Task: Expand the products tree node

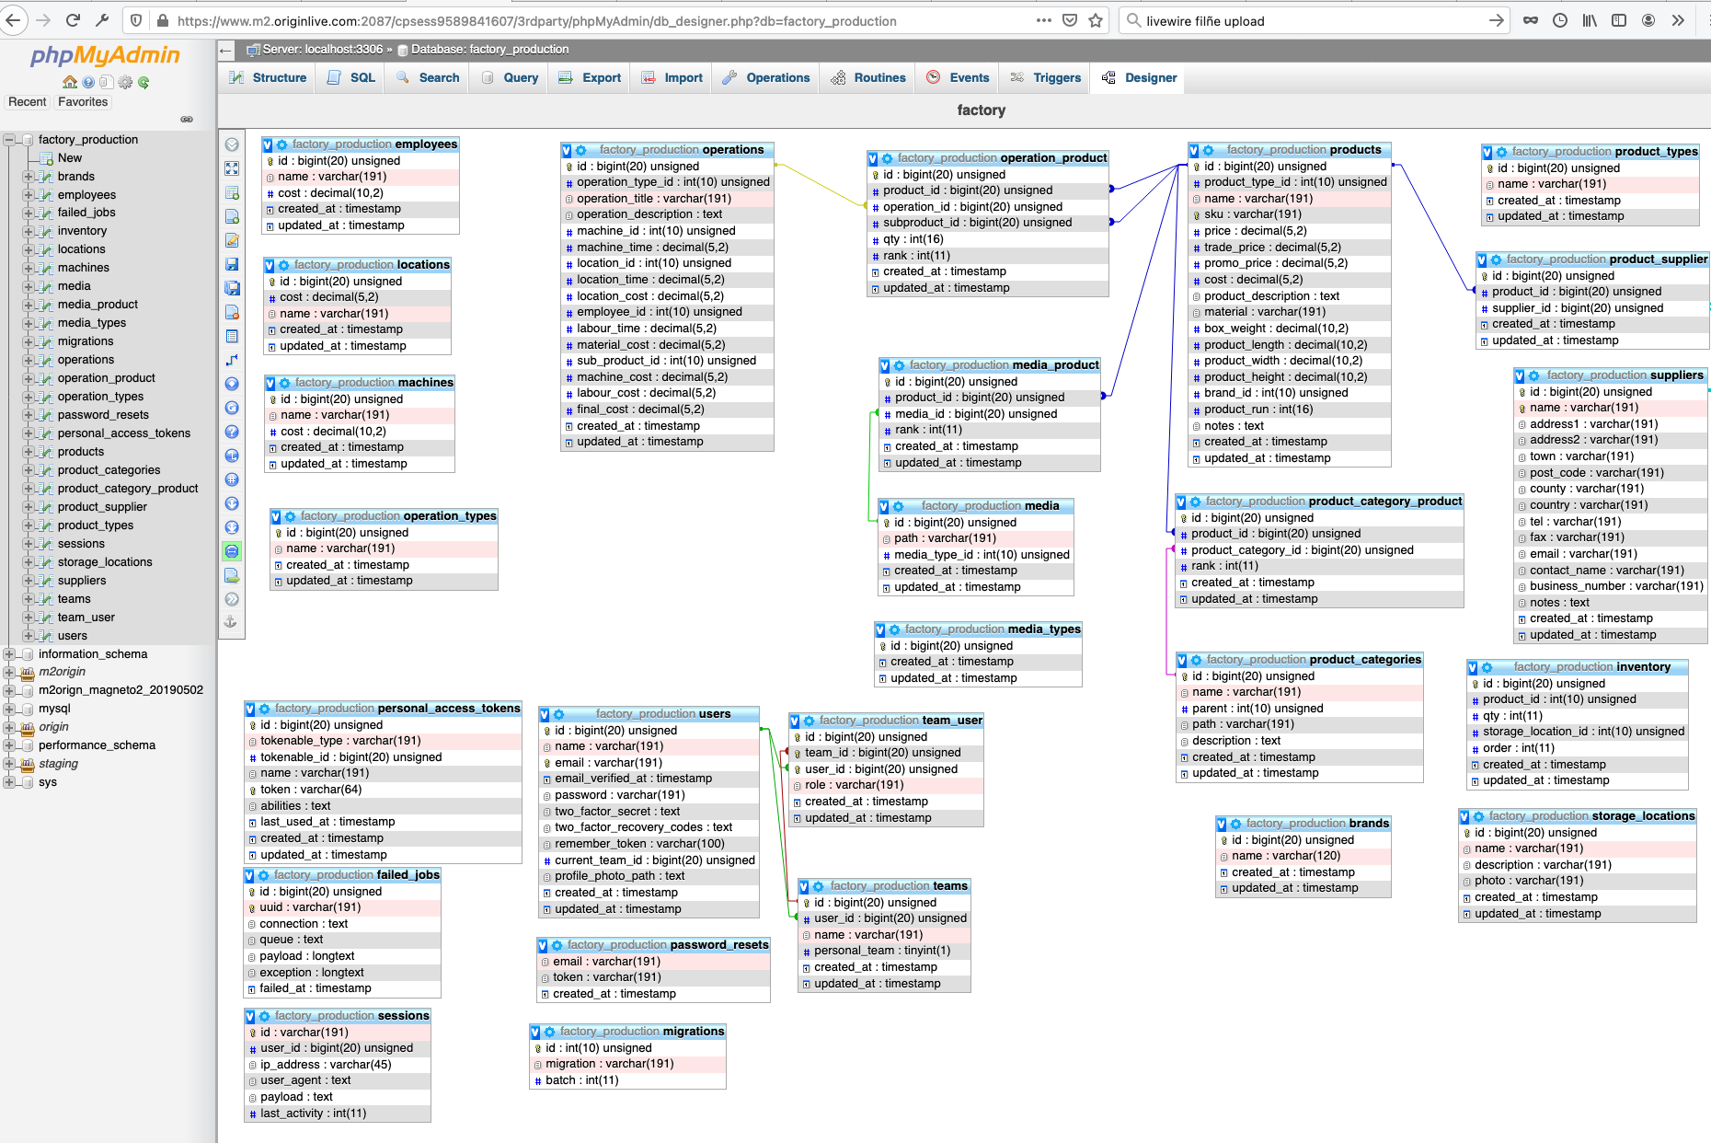Action: coord(28,452)
